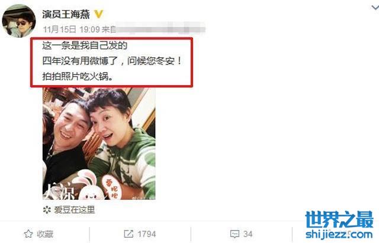Expand the post options chevron
The width and height of the screenshot is (379, 243).
[375, 8]
